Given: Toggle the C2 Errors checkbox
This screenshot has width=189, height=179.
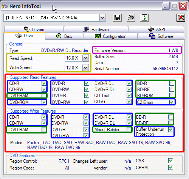Looking at the screenshot, I should click(172, 102).
